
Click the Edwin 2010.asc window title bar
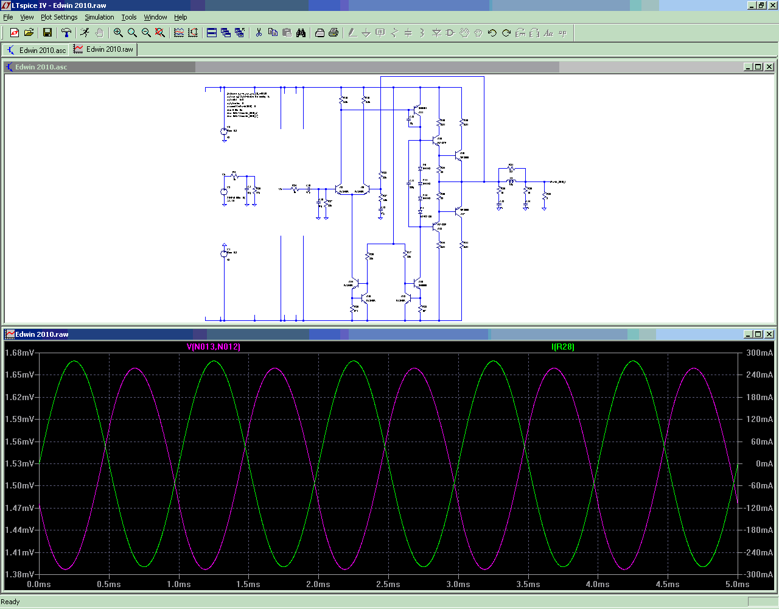389,67
